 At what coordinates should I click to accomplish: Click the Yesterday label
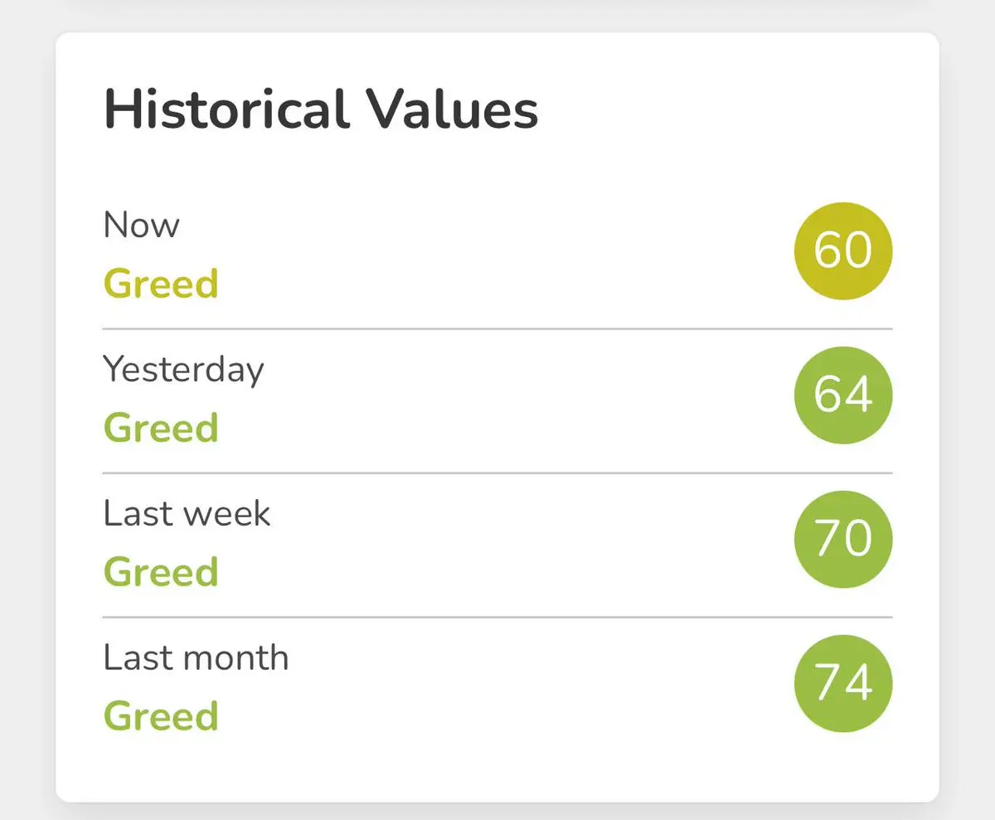pyautogui.click(x=183, y=371)
